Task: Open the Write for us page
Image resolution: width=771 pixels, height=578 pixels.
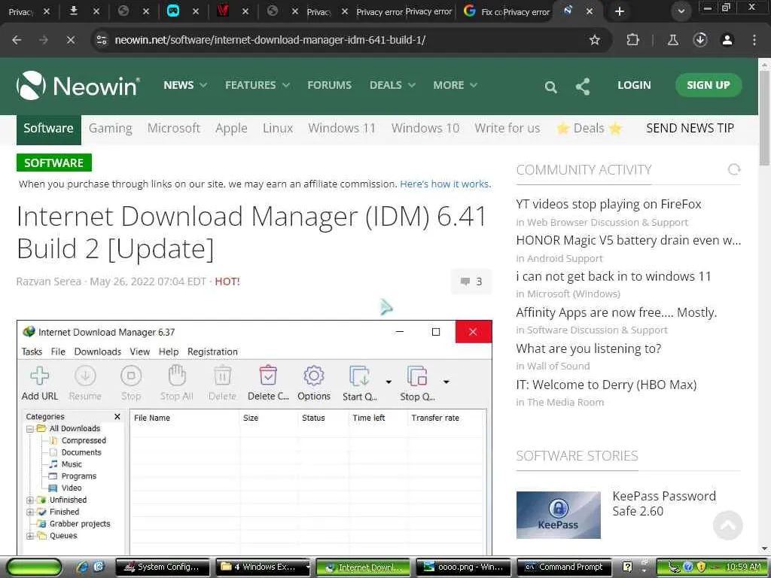Action: tap(507, 128)
